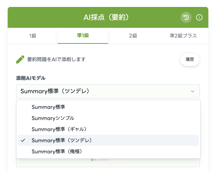Click the checkmark beside the selected option
216x172 pixels.
point(23,140)
